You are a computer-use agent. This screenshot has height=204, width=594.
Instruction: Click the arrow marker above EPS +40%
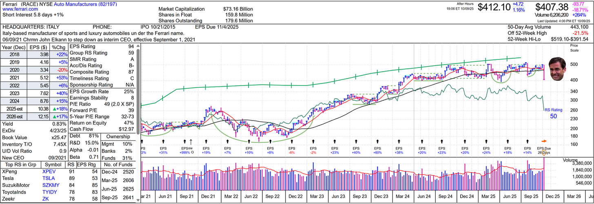(x=356, y=141)
